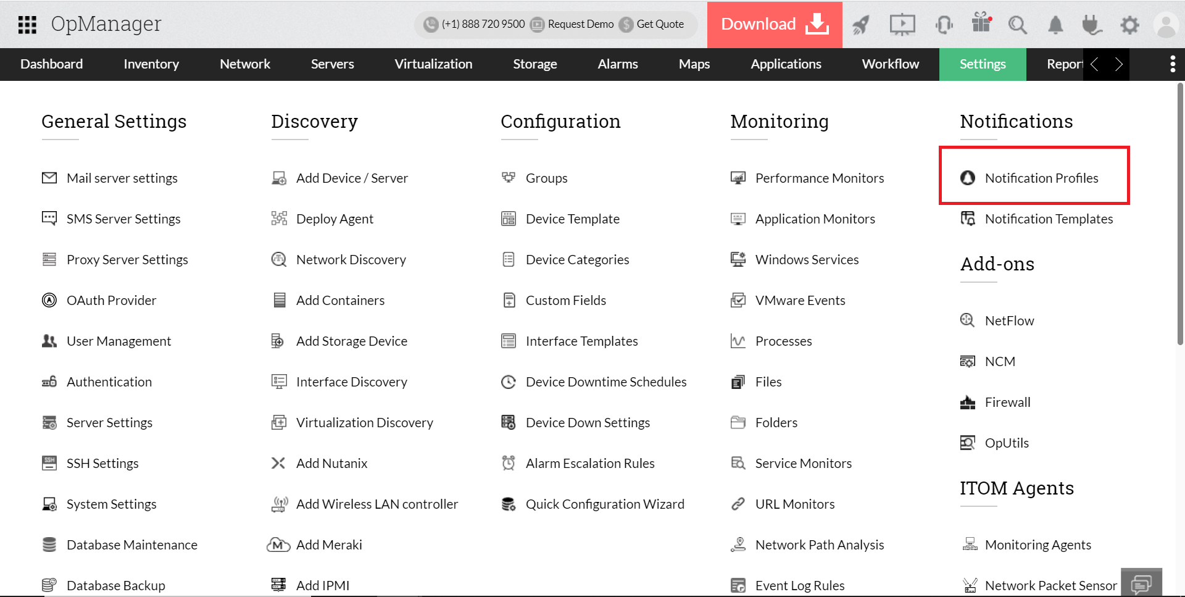Open the presentation video icon
The width and height of the screenshot is (1185, 597).
902,25
